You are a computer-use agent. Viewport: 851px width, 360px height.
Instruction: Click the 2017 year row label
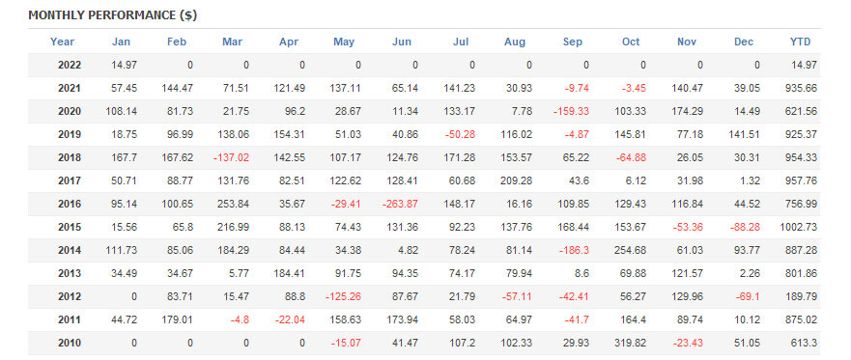point(70,181)
